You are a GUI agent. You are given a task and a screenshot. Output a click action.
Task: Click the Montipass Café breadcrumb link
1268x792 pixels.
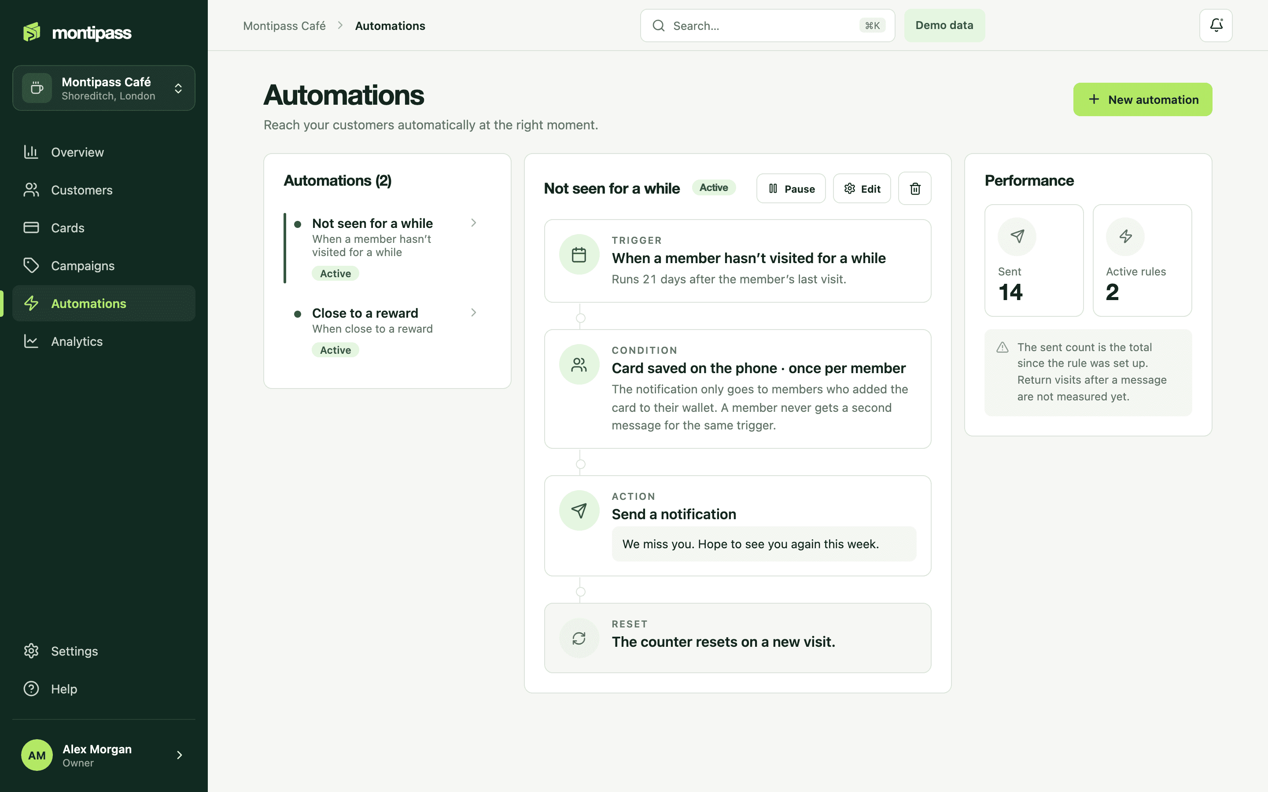click(x=284, y=26)
